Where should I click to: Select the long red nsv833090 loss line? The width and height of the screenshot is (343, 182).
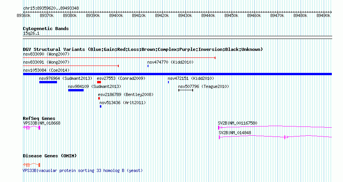[119, 58]
